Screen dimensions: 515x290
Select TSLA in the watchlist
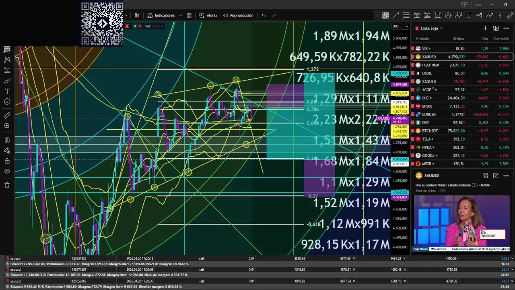pos(462,139)
